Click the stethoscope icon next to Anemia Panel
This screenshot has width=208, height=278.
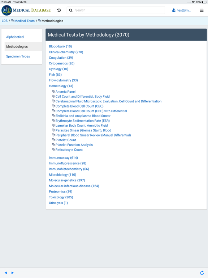click(x=53, y=92)
